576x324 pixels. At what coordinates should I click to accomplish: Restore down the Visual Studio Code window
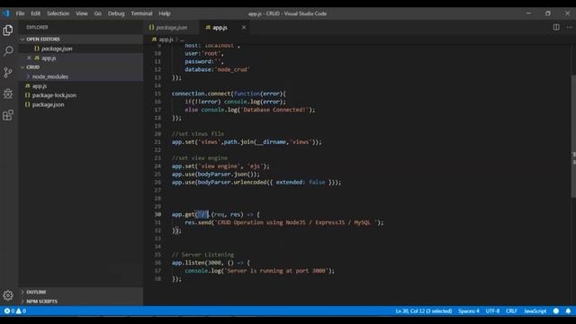[548, 13]
